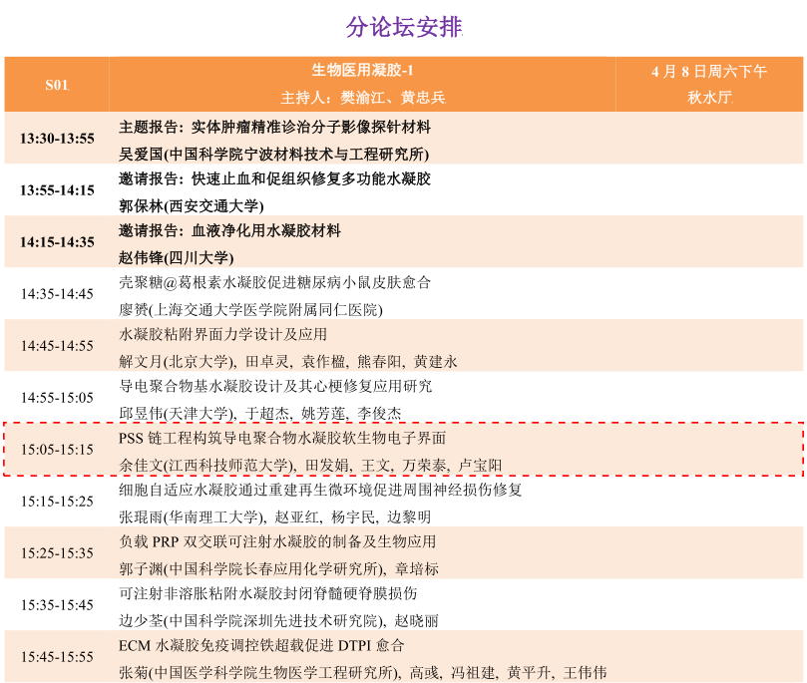
Task: Select 邀请报告：血液净化用水凝胶材料 title
Action: tap(229, 230)
